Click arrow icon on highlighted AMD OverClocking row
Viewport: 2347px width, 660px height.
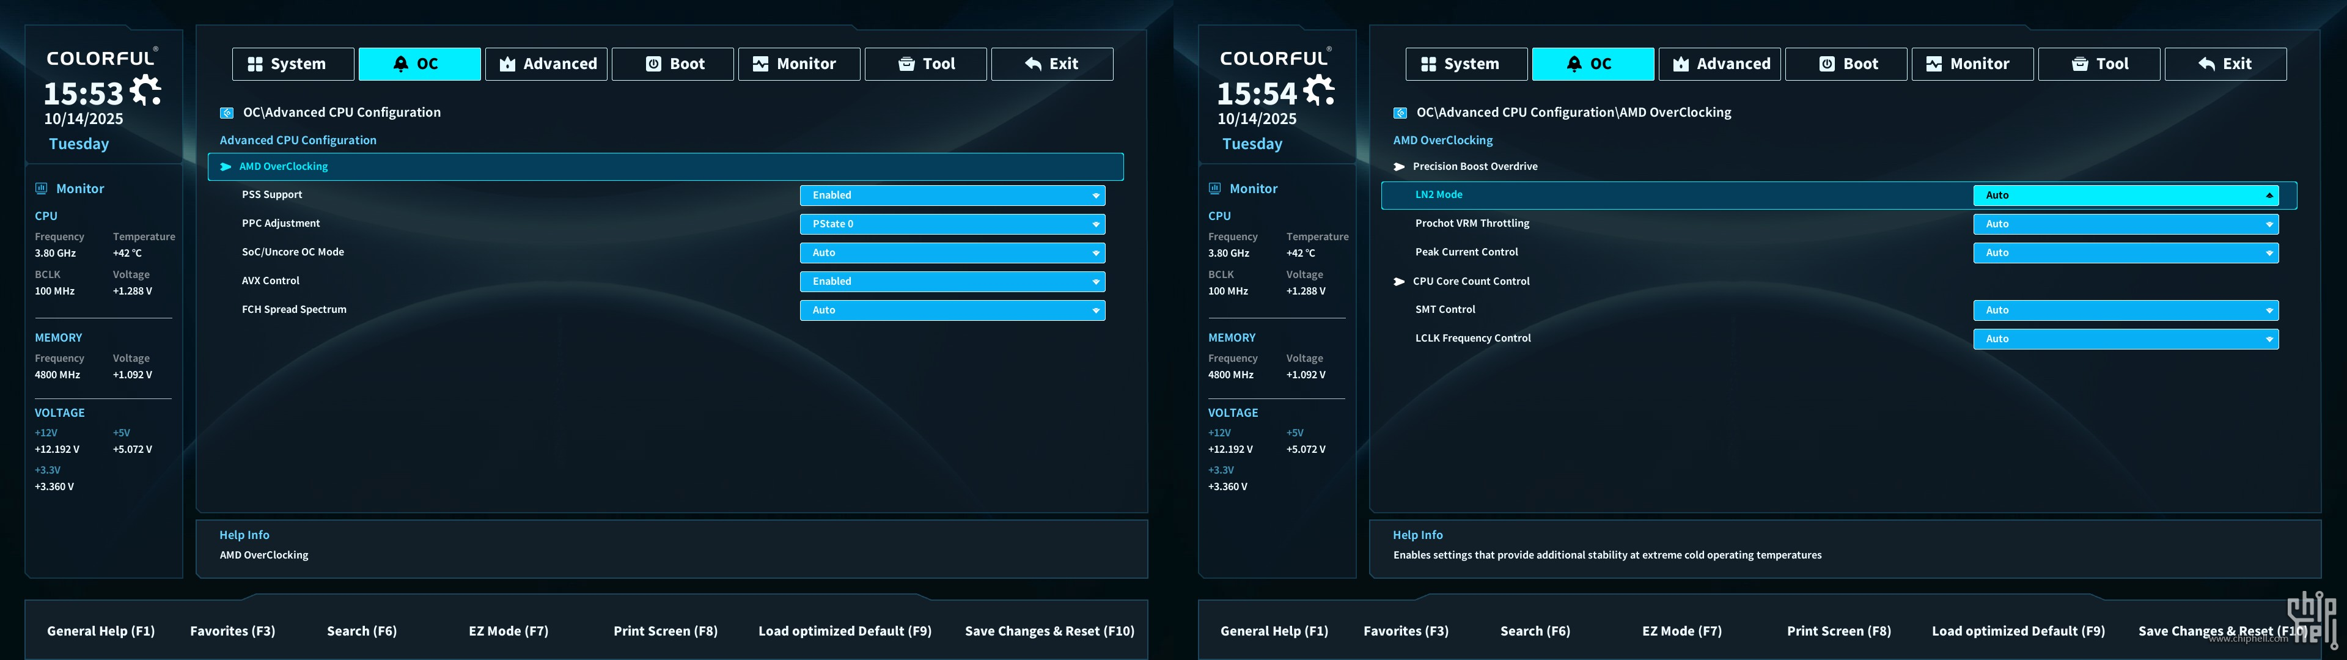click(225, 167)
